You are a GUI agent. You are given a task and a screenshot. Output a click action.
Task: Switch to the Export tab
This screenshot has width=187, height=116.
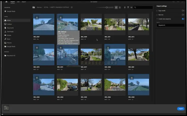(x=24, y=2)
